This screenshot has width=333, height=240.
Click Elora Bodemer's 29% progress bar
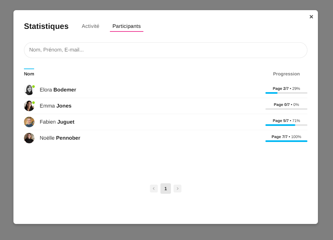coord(286,93)
